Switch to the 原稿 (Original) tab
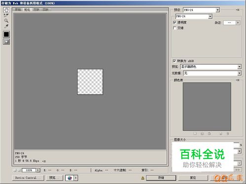Screen dimensions: 246x184 pyautogui.click(x=18, y=10)
